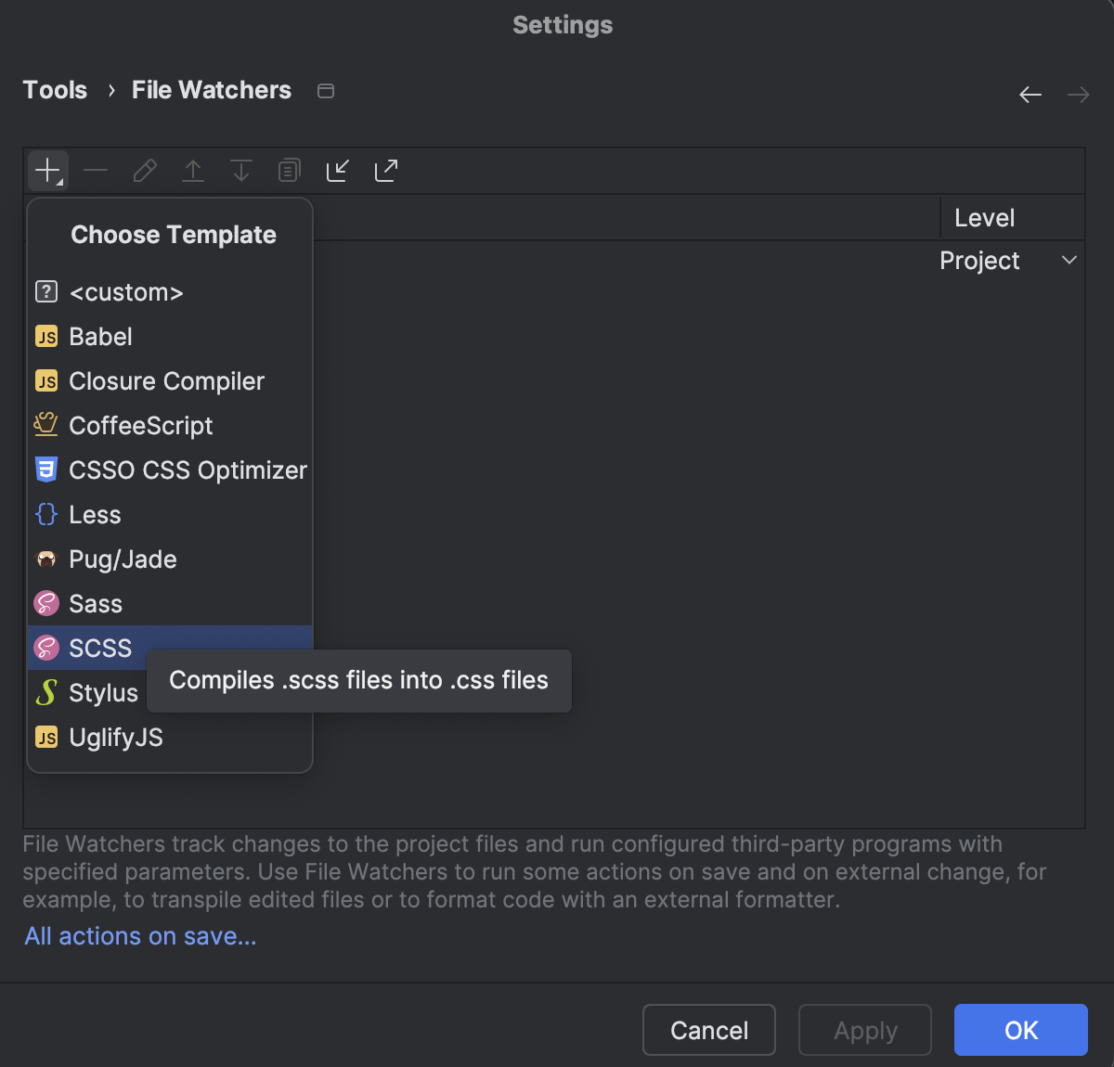Screen dimensions: 1114x1067
Task: Select the custom watcher template
Action: tap(126, 291)
